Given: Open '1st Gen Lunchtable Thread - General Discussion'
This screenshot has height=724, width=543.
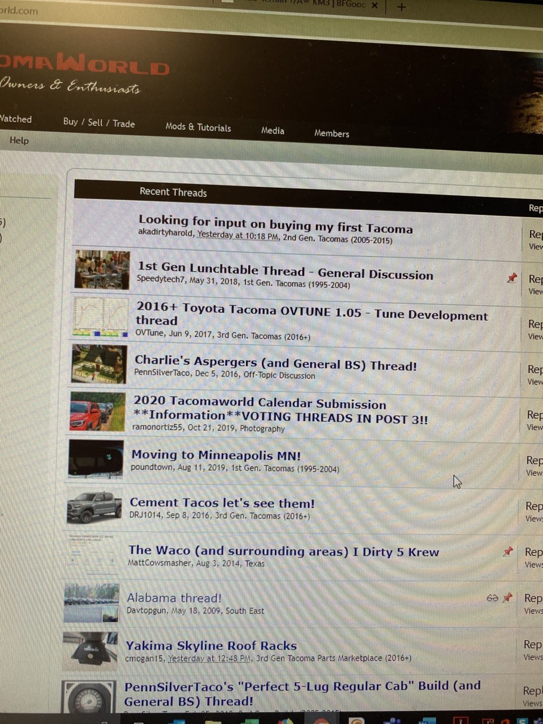Looking at the screenshot, I should pos(285,271).
